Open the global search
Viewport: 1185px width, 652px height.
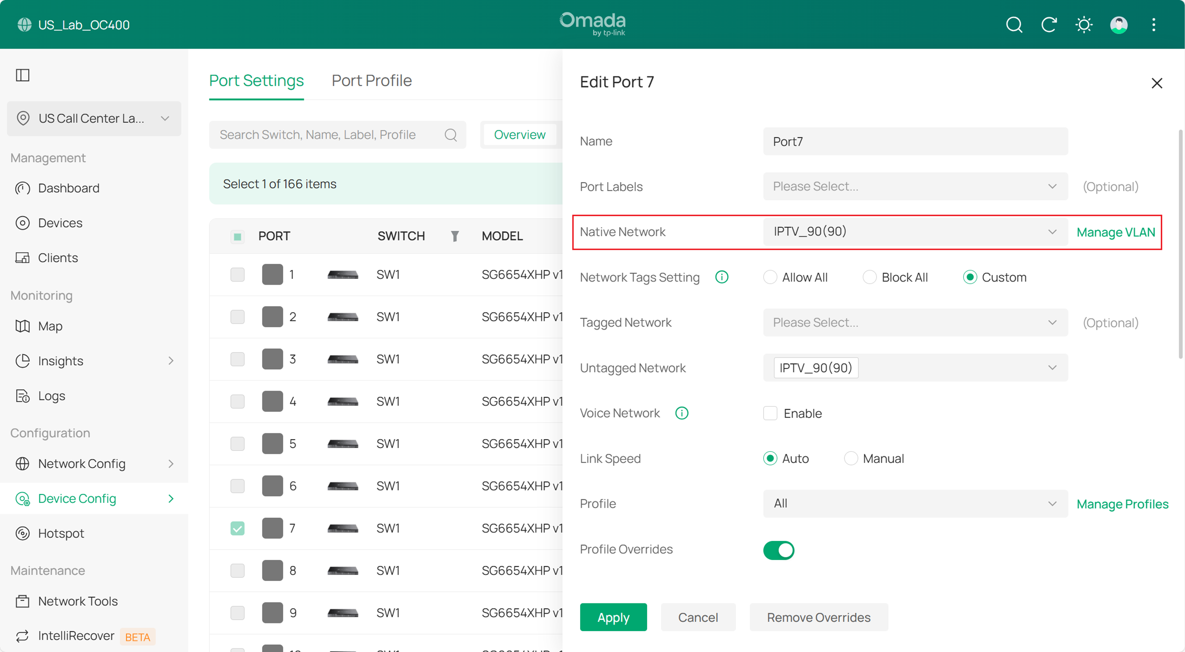[1014, 25]
